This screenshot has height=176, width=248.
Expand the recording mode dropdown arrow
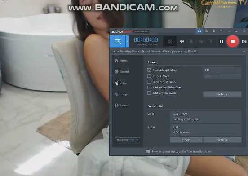[x=127, y=41]
